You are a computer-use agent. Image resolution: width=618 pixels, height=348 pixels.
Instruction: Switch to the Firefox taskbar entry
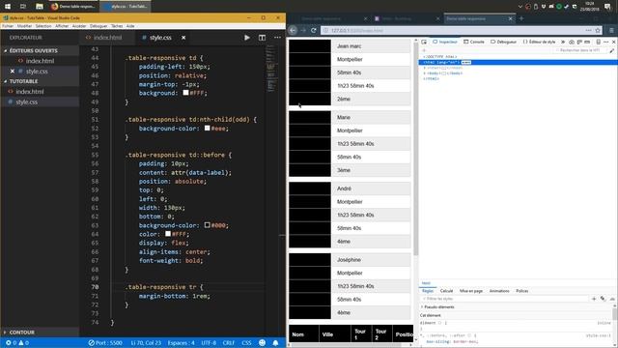[x=73, y=7]
